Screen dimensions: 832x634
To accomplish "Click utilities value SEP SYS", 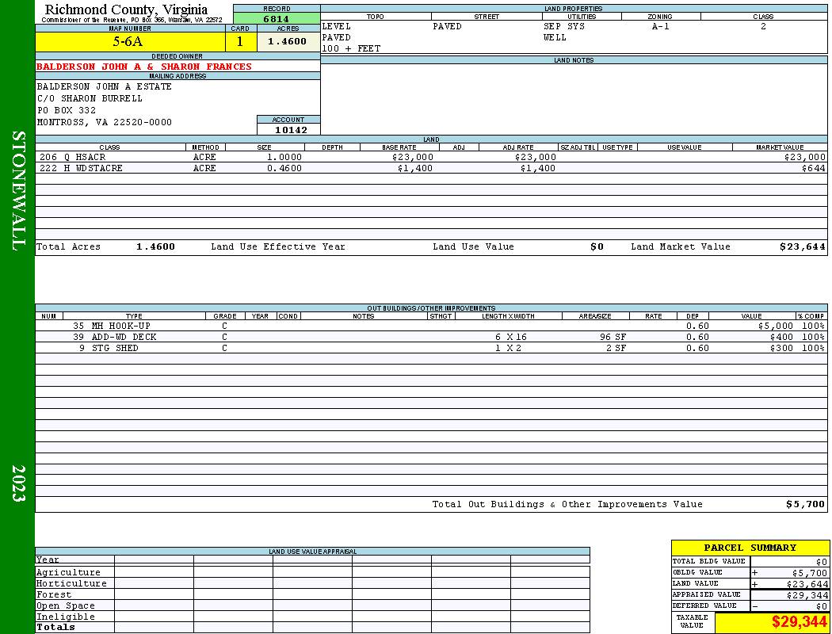I will coord(564,26).
